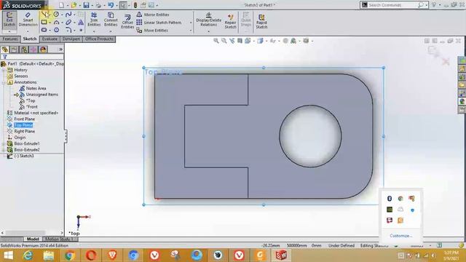Viewport: 466px width, 262px height.
Task: Select the Corner Rectangle tool
Action: click(x=44, y=23)
